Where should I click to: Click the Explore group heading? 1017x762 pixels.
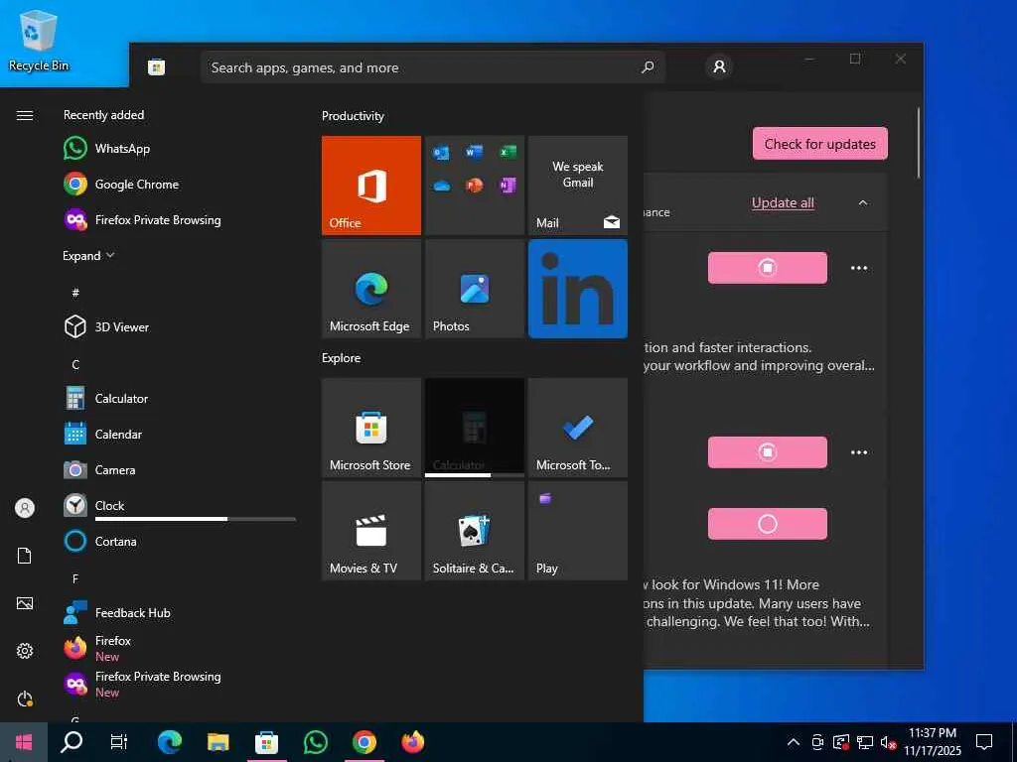pyautogui.click(x=342, y=357)
